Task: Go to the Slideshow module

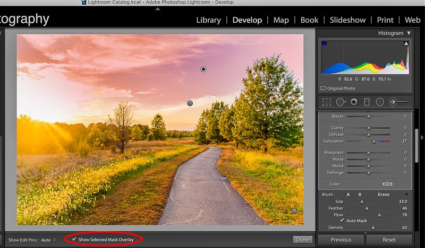Action: tap(347, 20)
